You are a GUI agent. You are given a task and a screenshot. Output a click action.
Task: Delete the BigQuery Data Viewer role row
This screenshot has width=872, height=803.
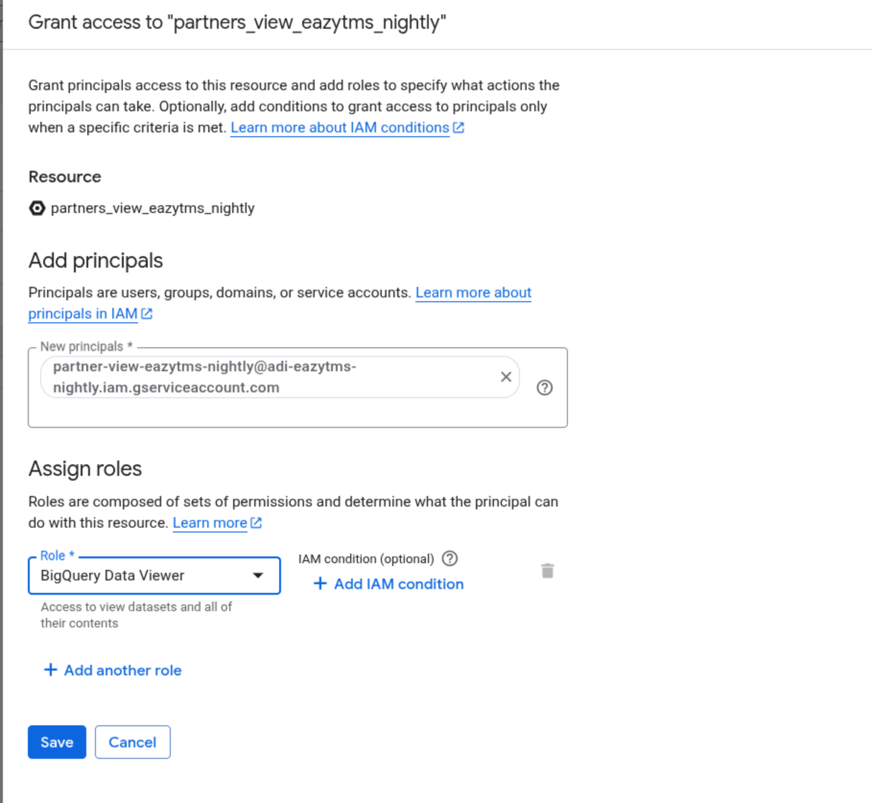pyautogui.click(x=547, y=571)
